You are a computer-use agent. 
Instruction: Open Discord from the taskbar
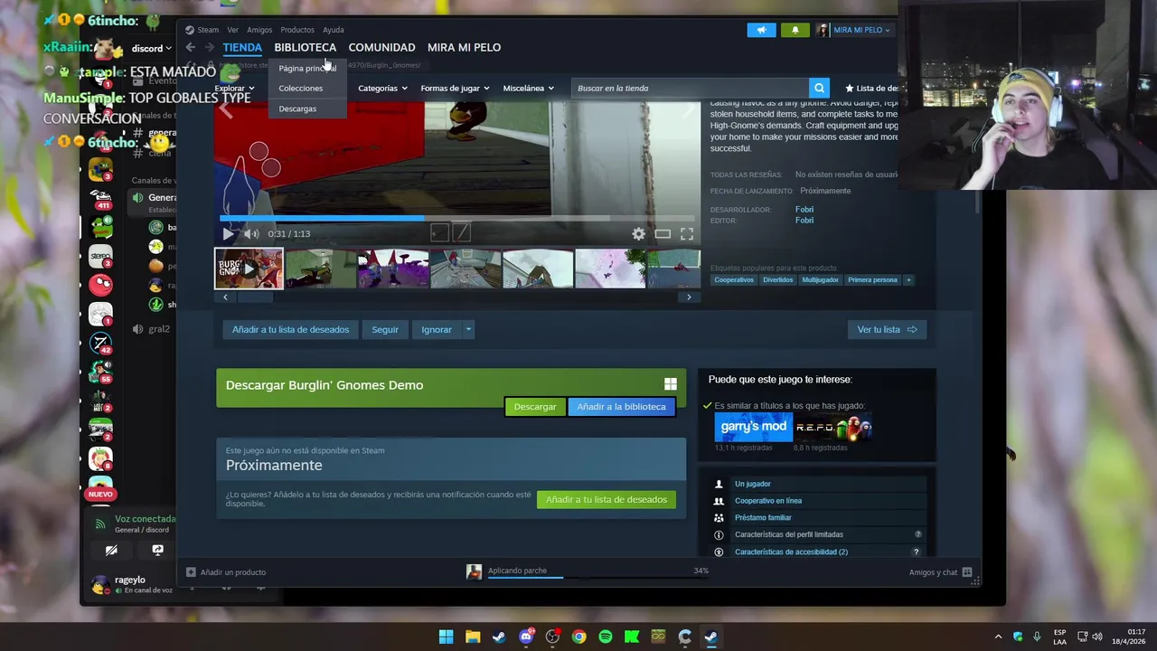[526, 637]
